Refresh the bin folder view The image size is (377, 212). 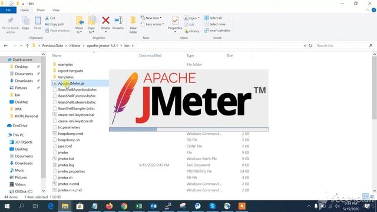310,46
